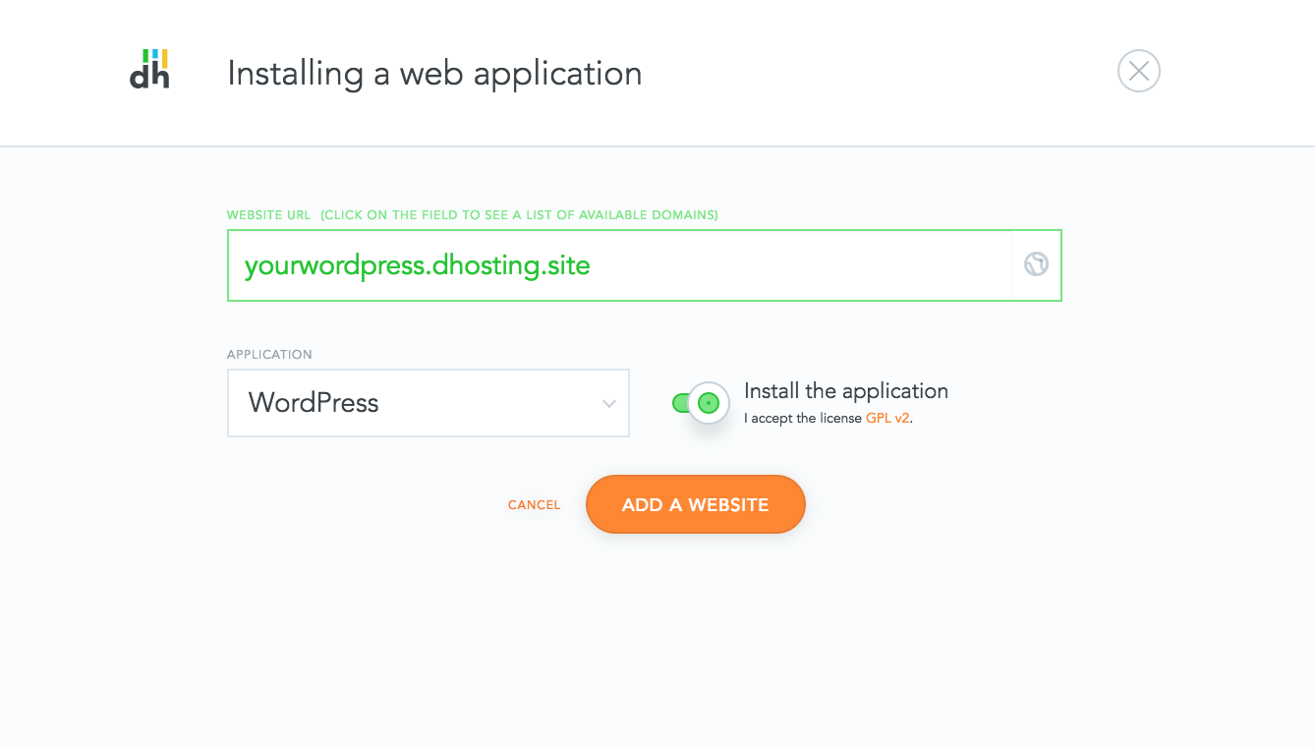
Task: Click the Website URL input field
Action: coord(644,265)
